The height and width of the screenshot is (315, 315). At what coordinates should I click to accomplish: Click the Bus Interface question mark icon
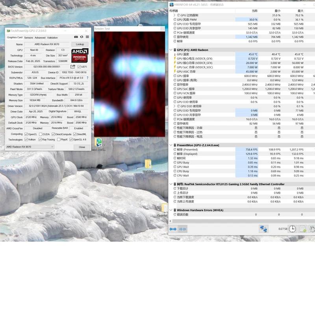(x=87, y=78)
